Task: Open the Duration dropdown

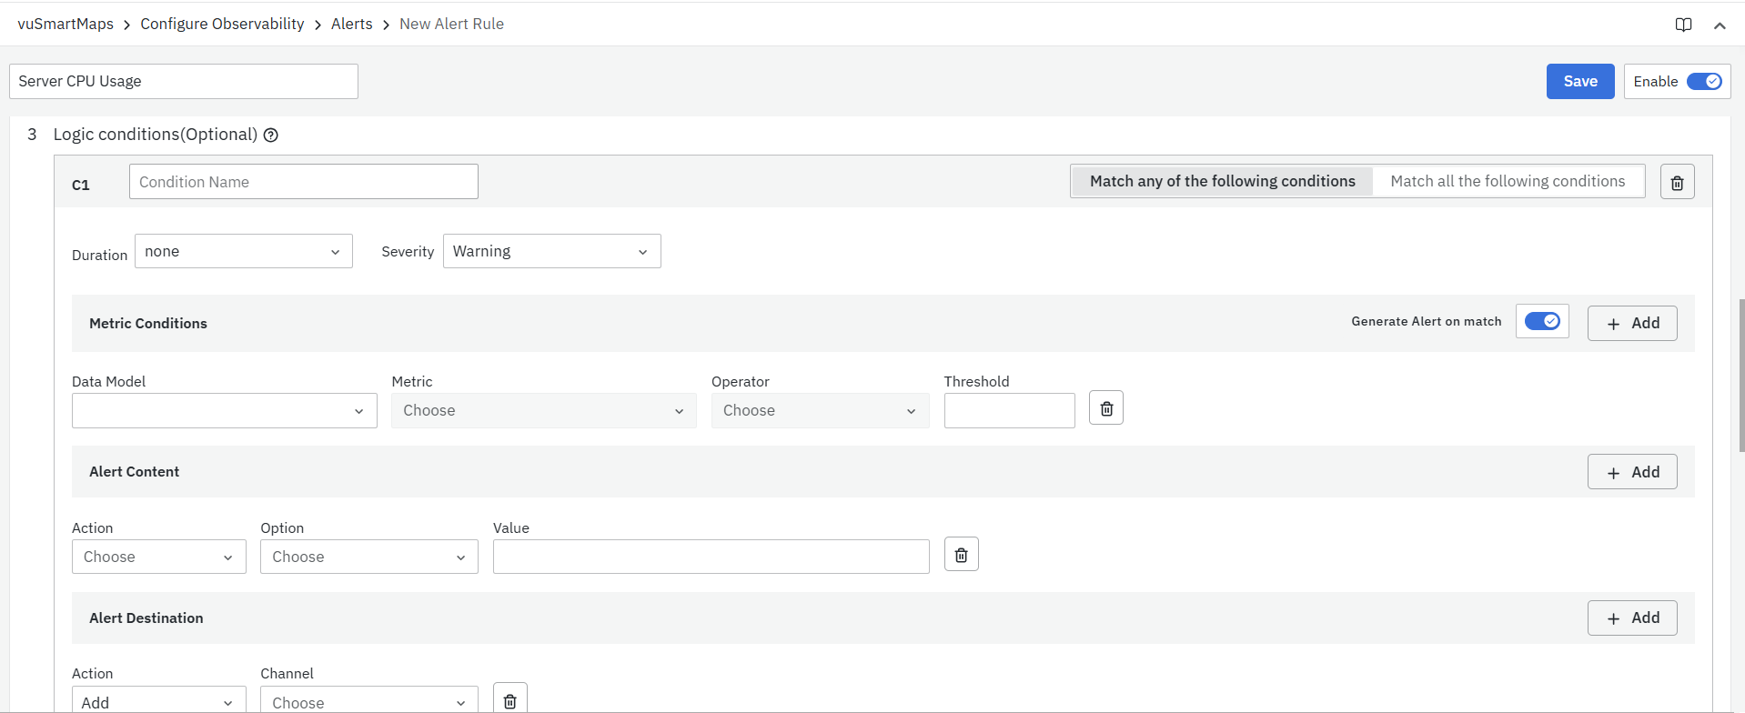Action: point(243,251)
